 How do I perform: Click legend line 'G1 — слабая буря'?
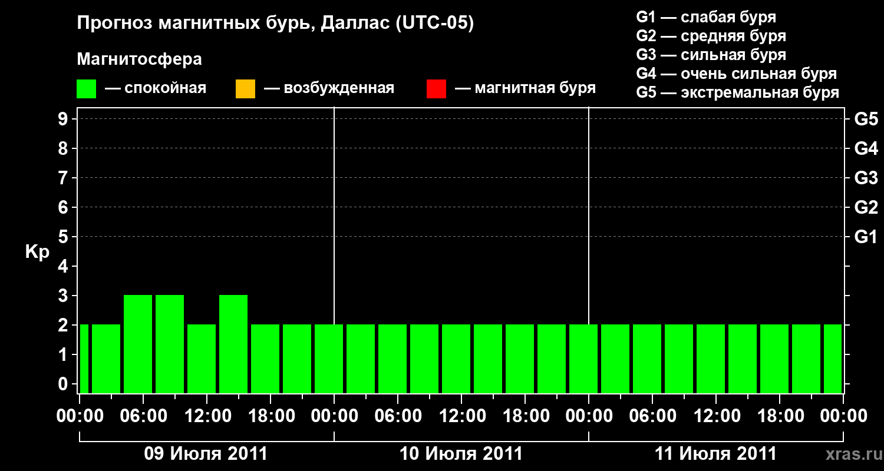pos(706,17)
